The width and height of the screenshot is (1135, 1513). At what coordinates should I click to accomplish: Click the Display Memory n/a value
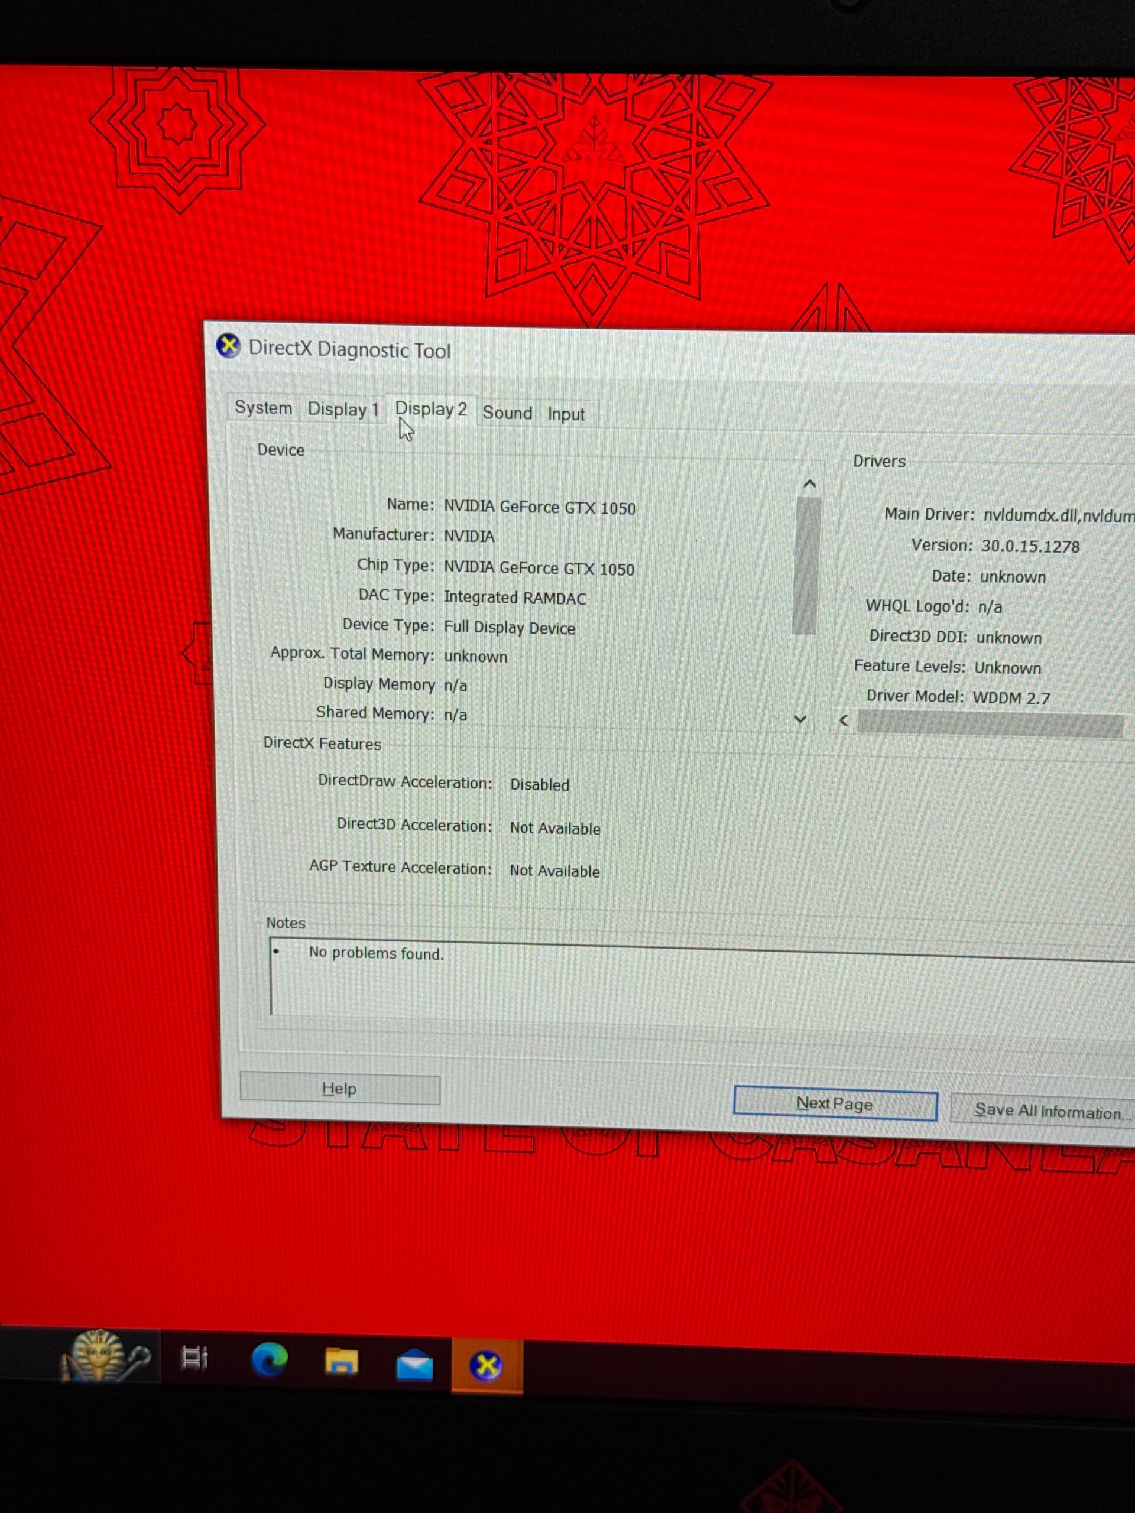click(455, 686)
